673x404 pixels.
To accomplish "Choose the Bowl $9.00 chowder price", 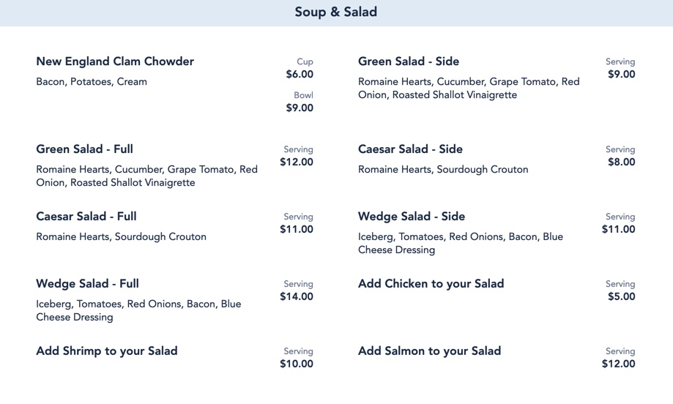I will tap(300, 108).
